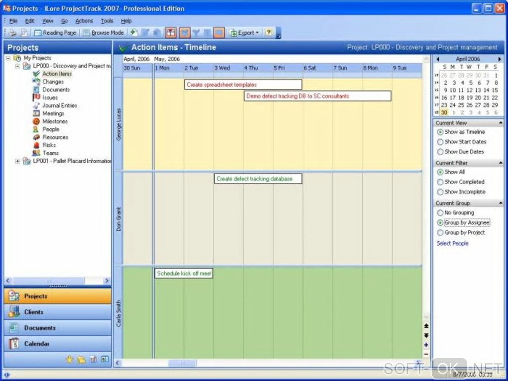Choose the Group by Assignee option

coord(440,222)
